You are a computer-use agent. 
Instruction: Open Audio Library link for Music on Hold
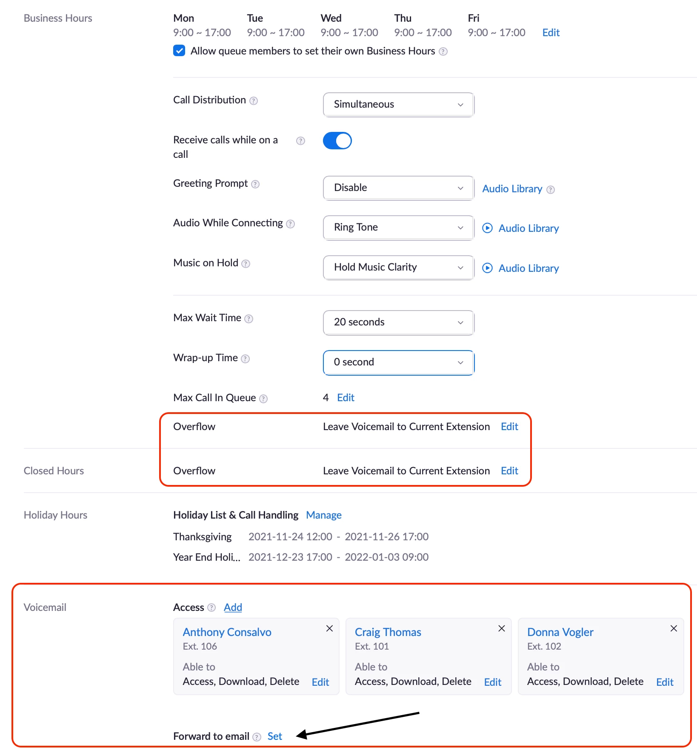pos(528,268)
